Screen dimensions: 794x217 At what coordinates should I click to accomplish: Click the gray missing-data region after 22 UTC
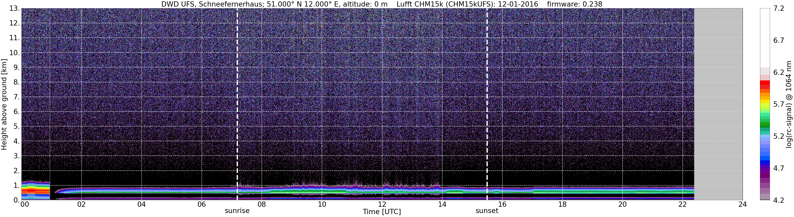pyautogui.click(x=718, y=104)
